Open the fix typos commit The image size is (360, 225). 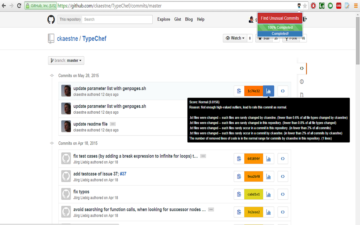[81, 192]
